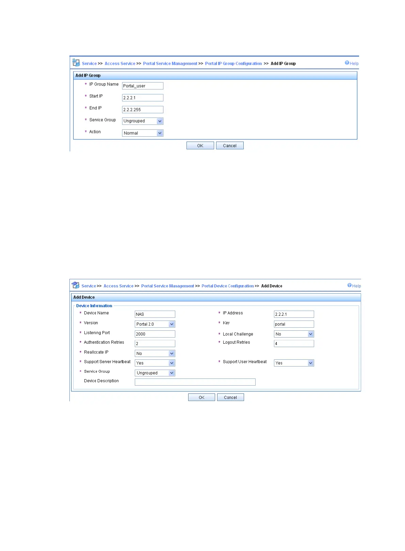This screenshot has width=405, height=551.
Task: Click the Device Name field
Action: coord(155,314)
